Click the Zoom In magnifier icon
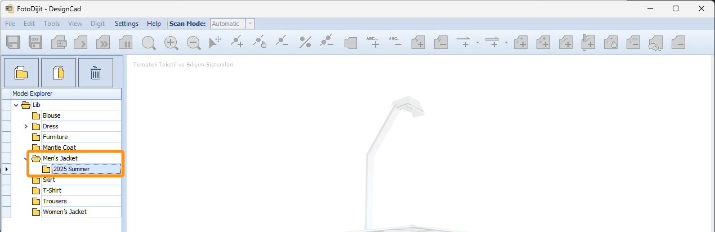This screenshot has width=715, height=232. pos(171,42)
